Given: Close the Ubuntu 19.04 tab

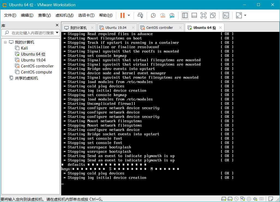Looking at the screenshot, I should tap(133, 28).
